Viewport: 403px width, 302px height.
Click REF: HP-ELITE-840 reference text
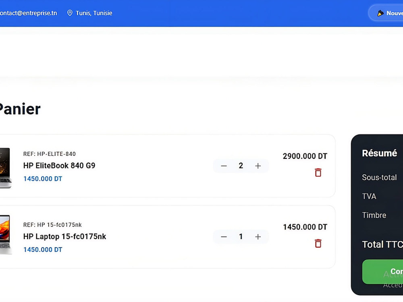(x=49, y=154)
